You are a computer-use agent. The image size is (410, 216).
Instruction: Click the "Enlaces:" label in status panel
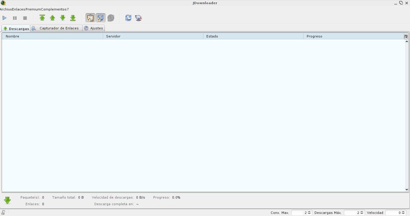[33, 204]
